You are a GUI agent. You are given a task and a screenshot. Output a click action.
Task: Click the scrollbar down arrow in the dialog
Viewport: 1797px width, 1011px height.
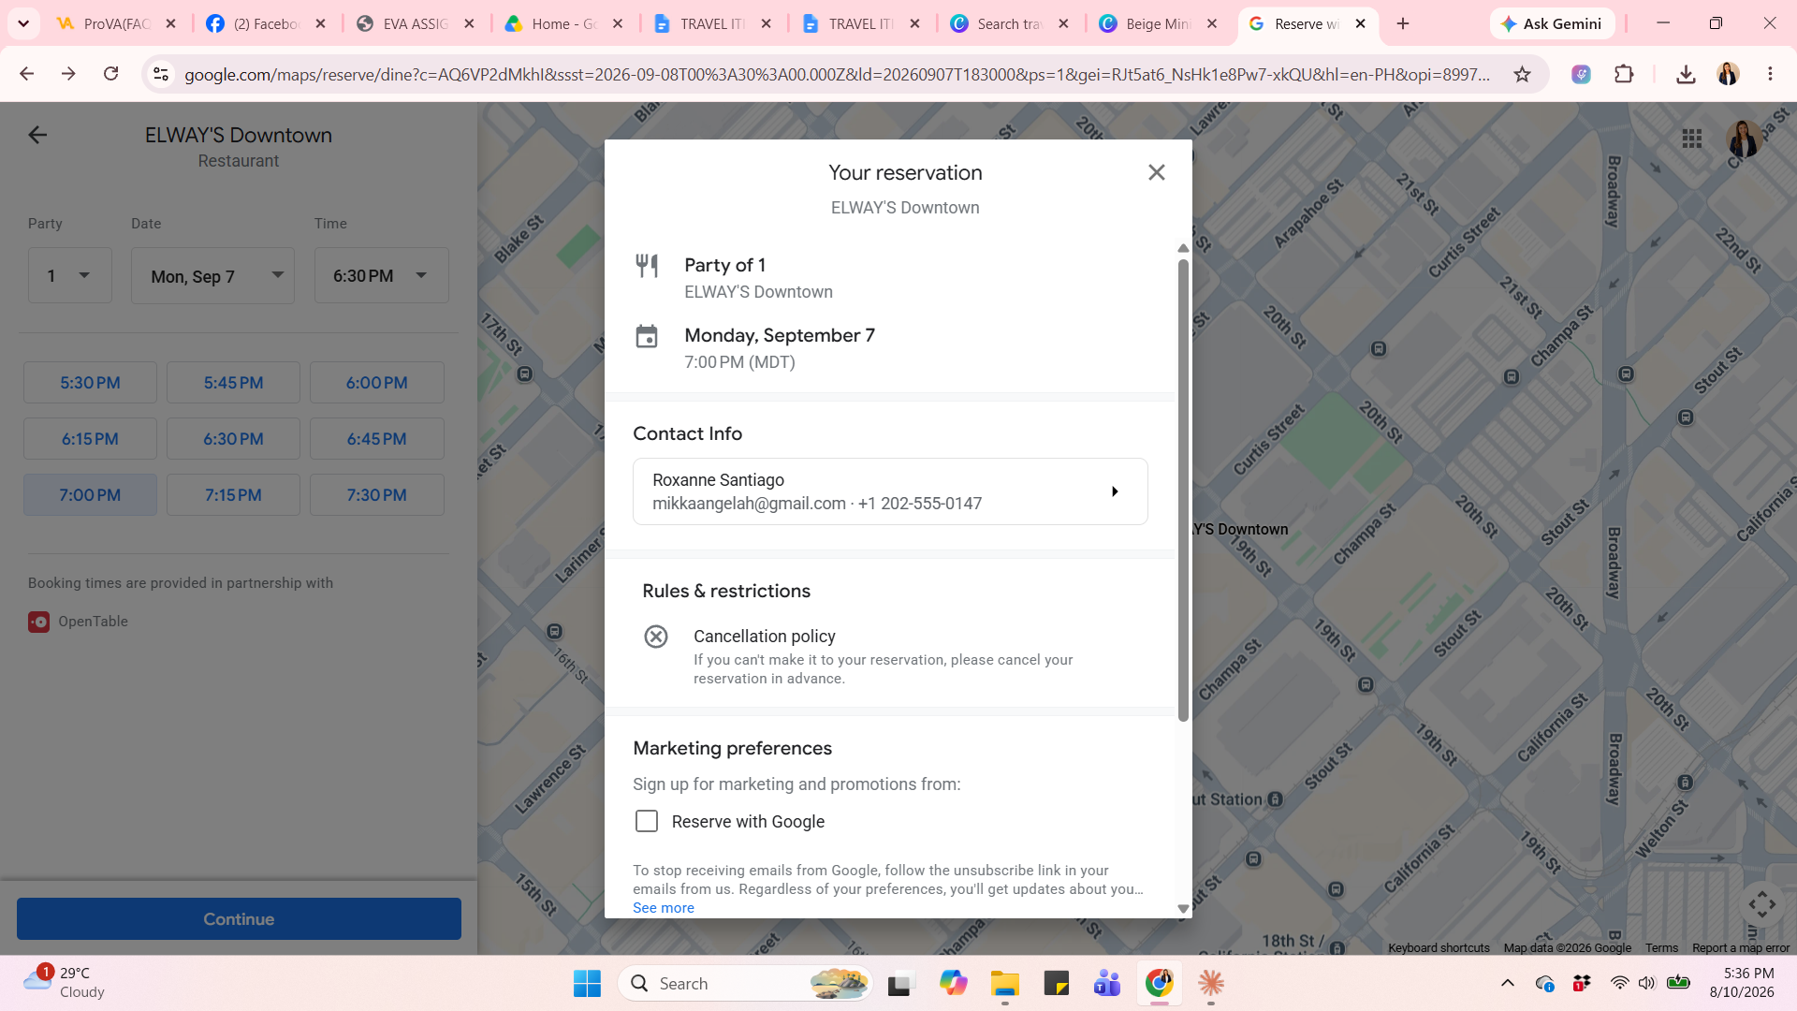click(1183, 909)
